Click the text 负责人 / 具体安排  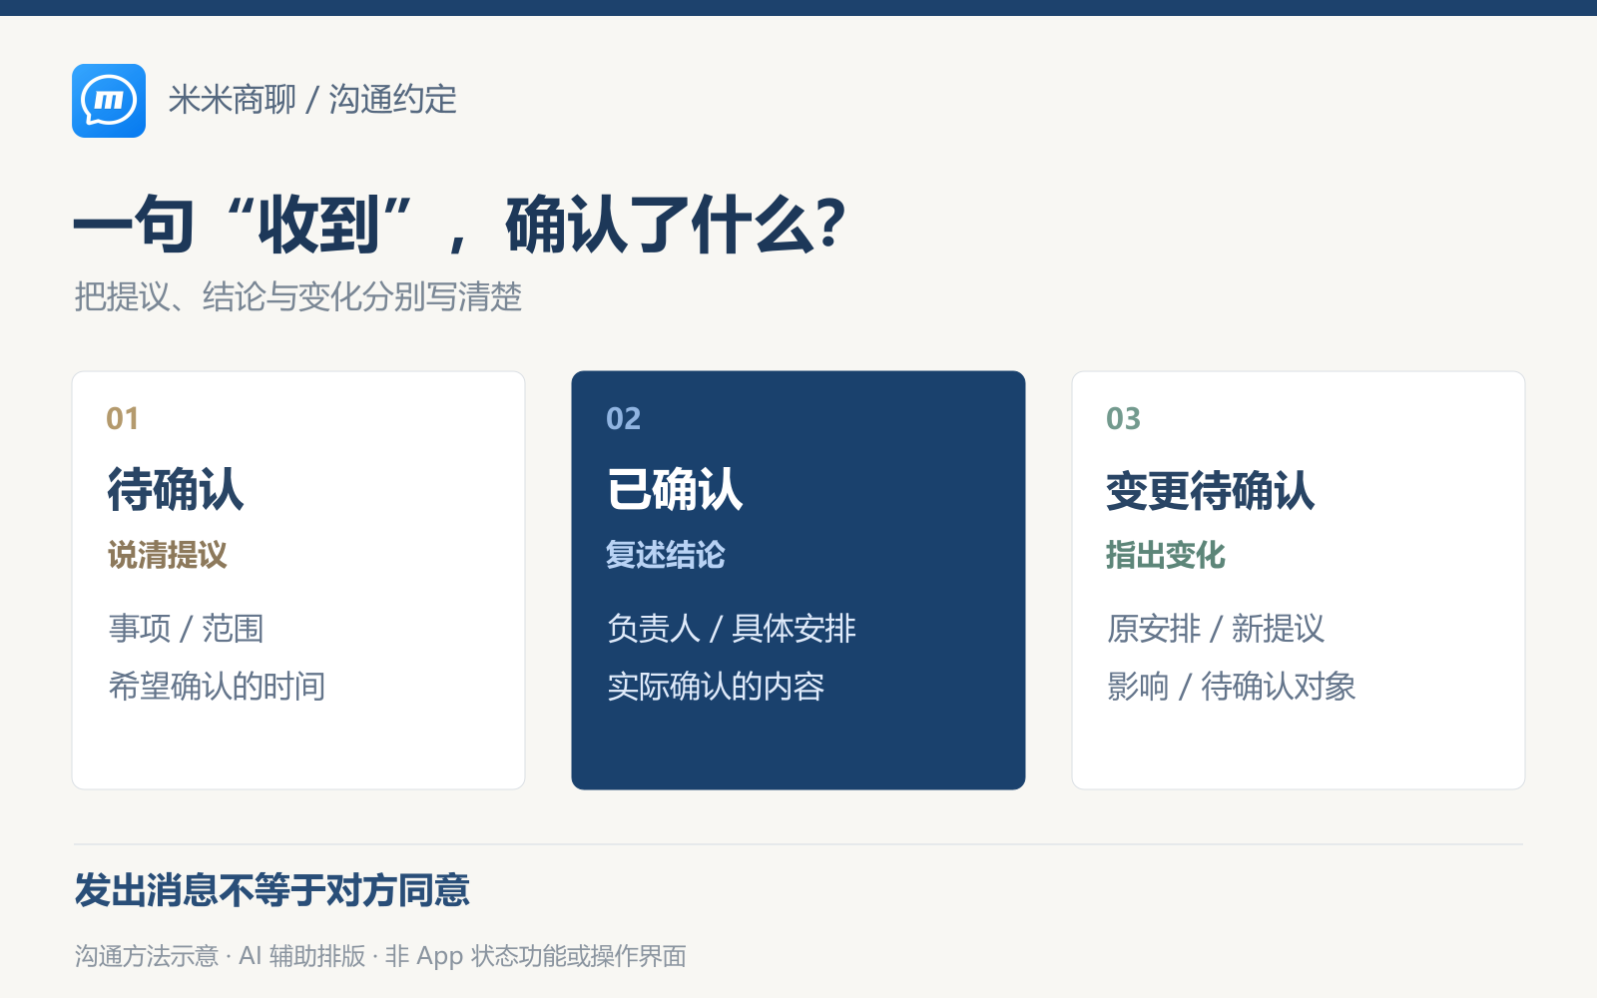(732, 629)
